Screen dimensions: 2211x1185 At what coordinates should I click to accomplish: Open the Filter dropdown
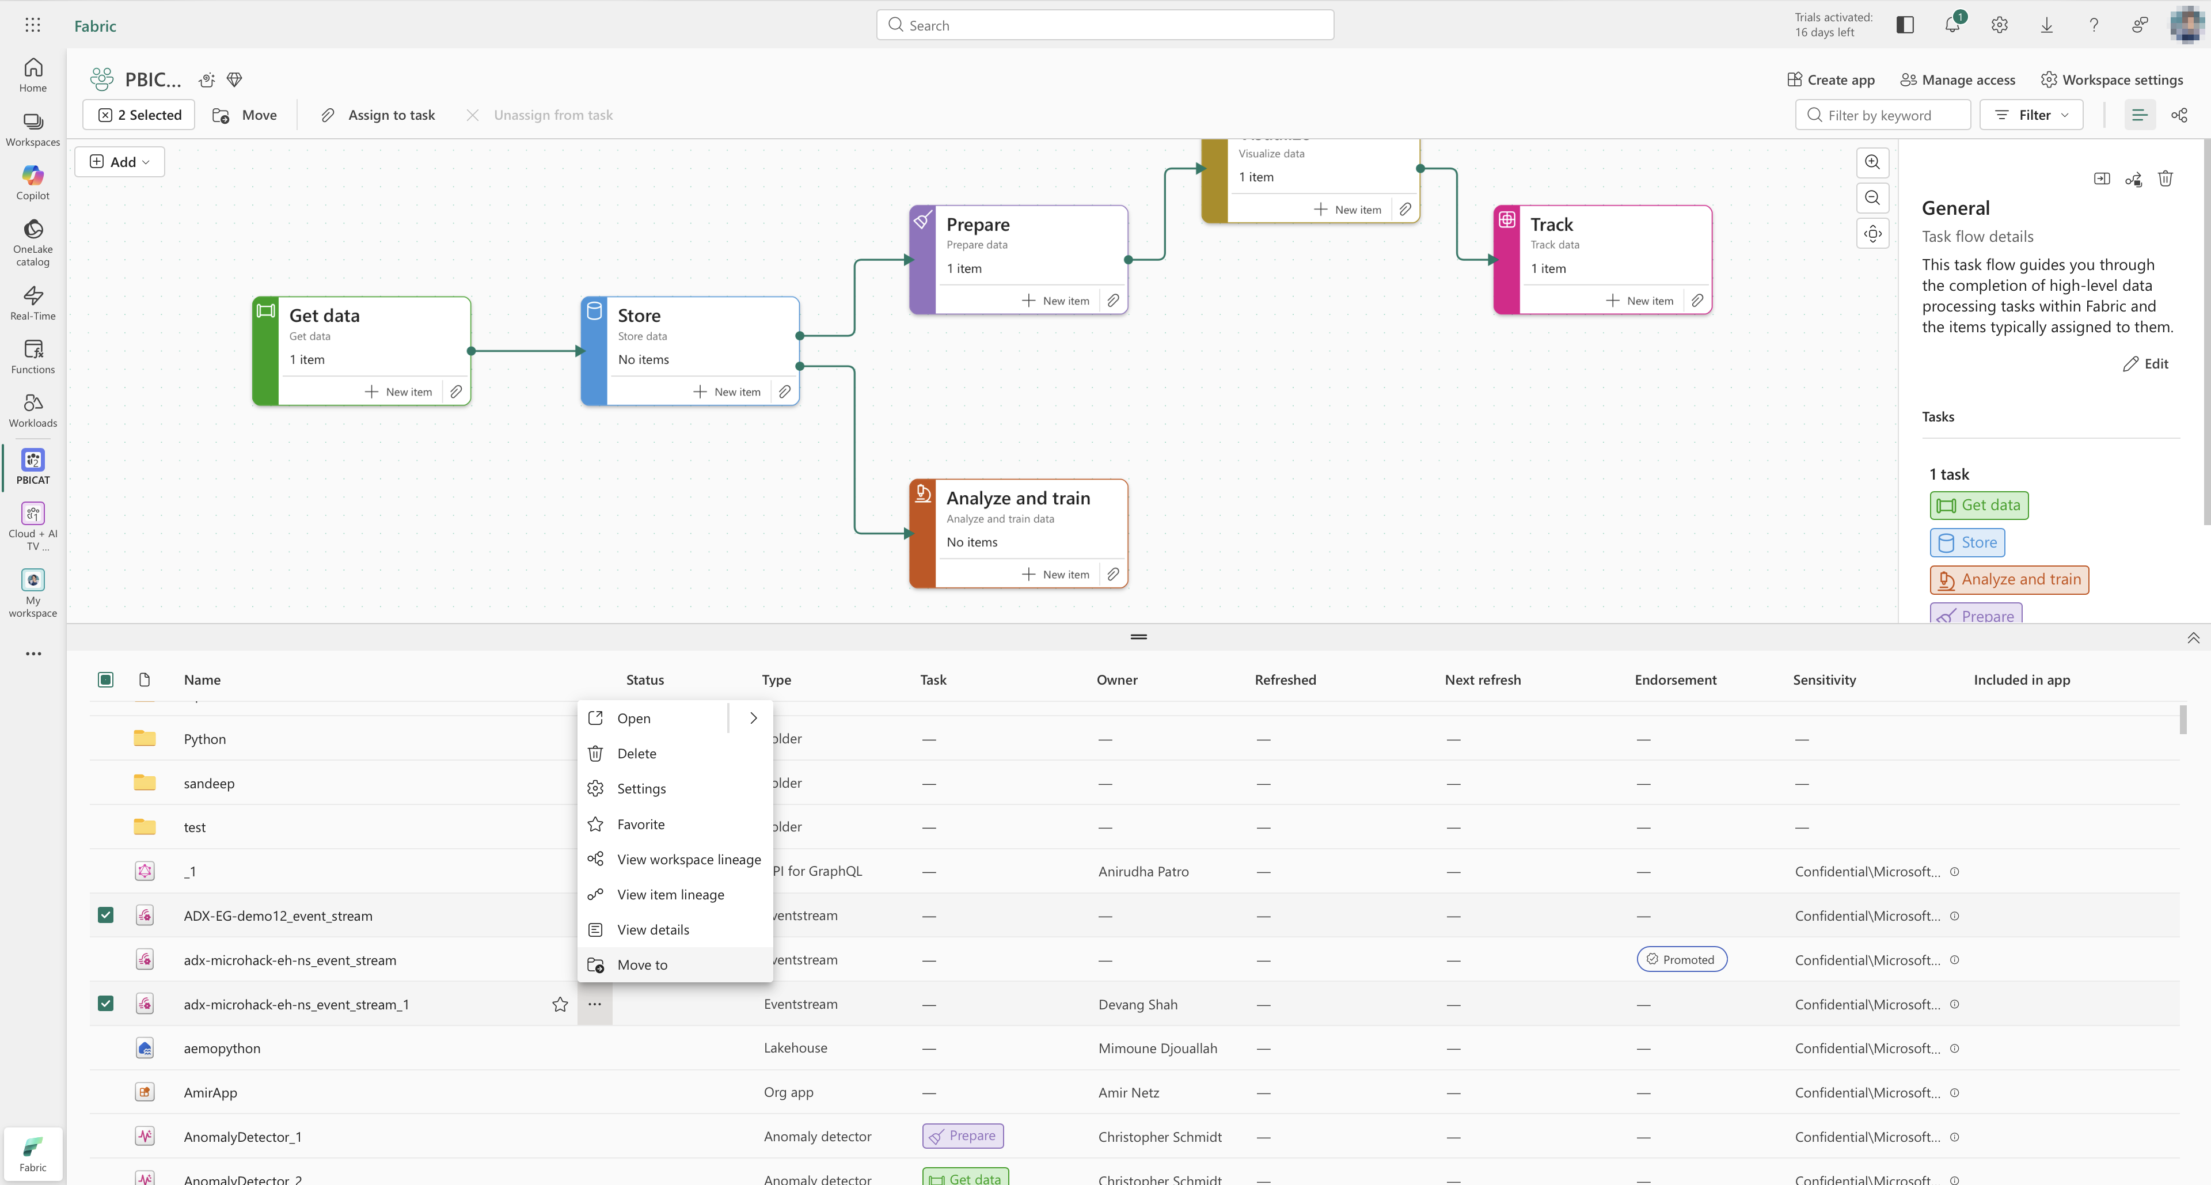[x=2031, y=115]
